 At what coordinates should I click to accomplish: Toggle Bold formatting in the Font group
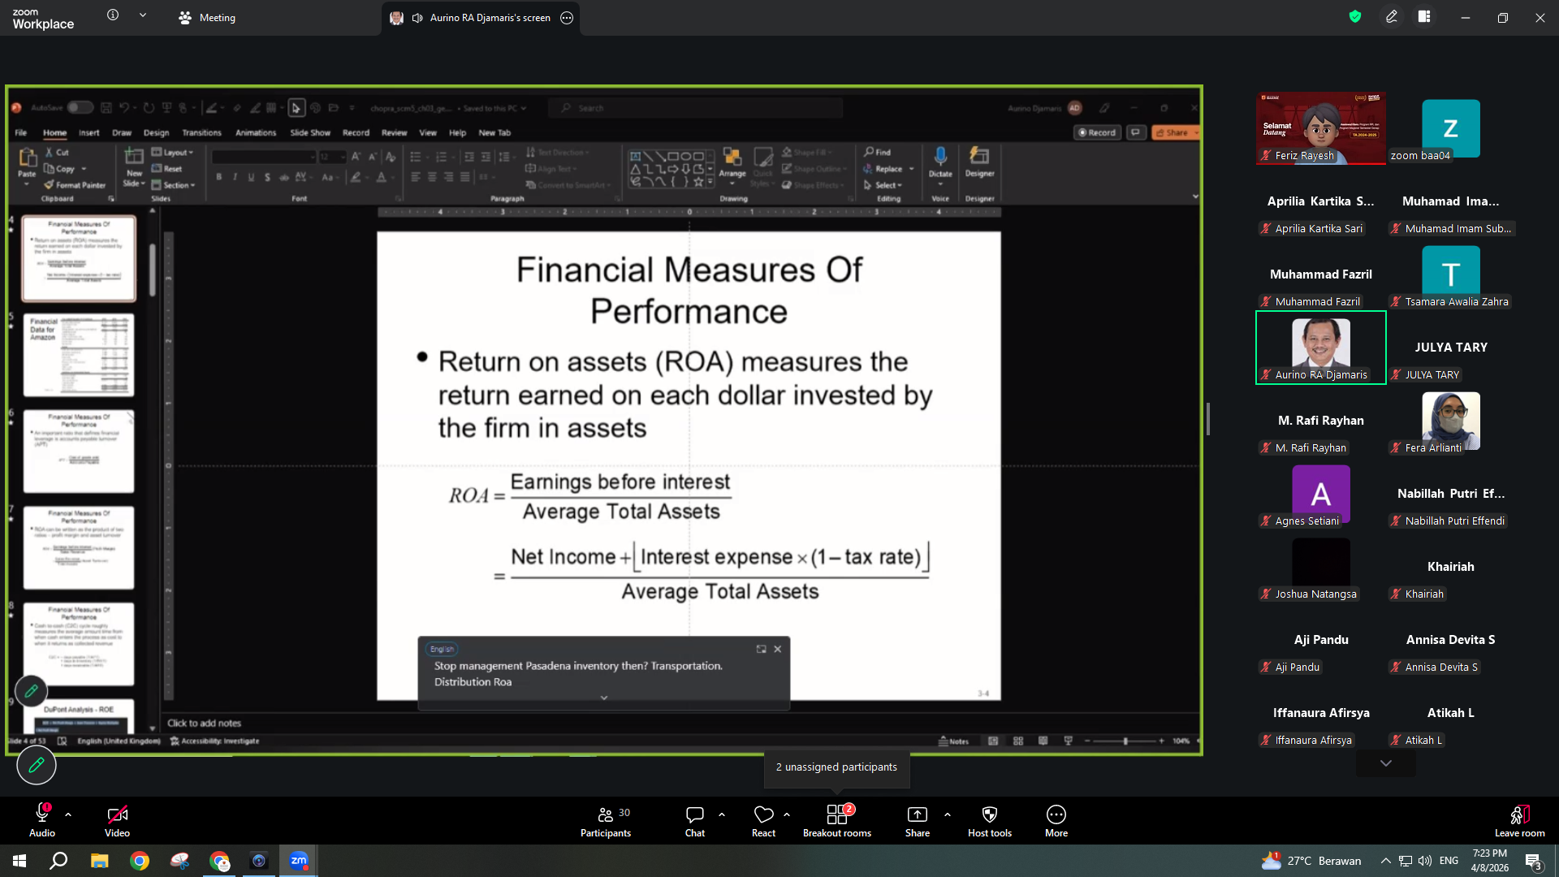coord(219,177)
